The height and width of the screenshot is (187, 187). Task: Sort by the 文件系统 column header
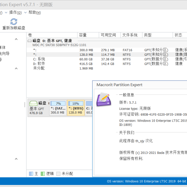(132, 35)
